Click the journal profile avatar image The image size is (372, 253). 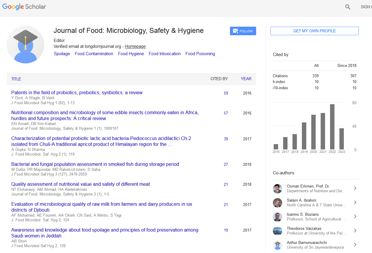(x=26, y=45)
